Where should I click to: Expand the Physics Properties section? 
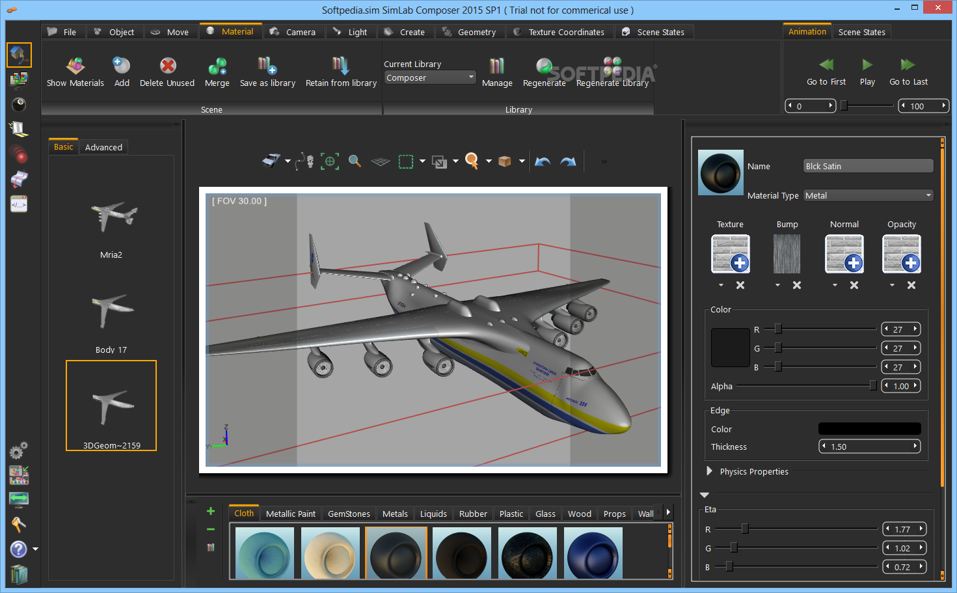[710, 471]
